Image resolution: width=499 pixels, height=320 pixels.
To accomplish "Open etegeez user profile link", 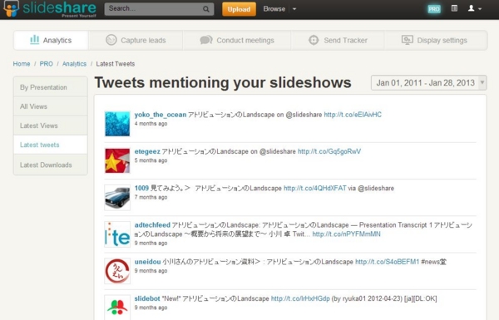I will point(147,151).
